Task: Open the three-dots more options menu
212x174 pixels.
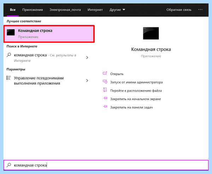Action: coord(200,10)
